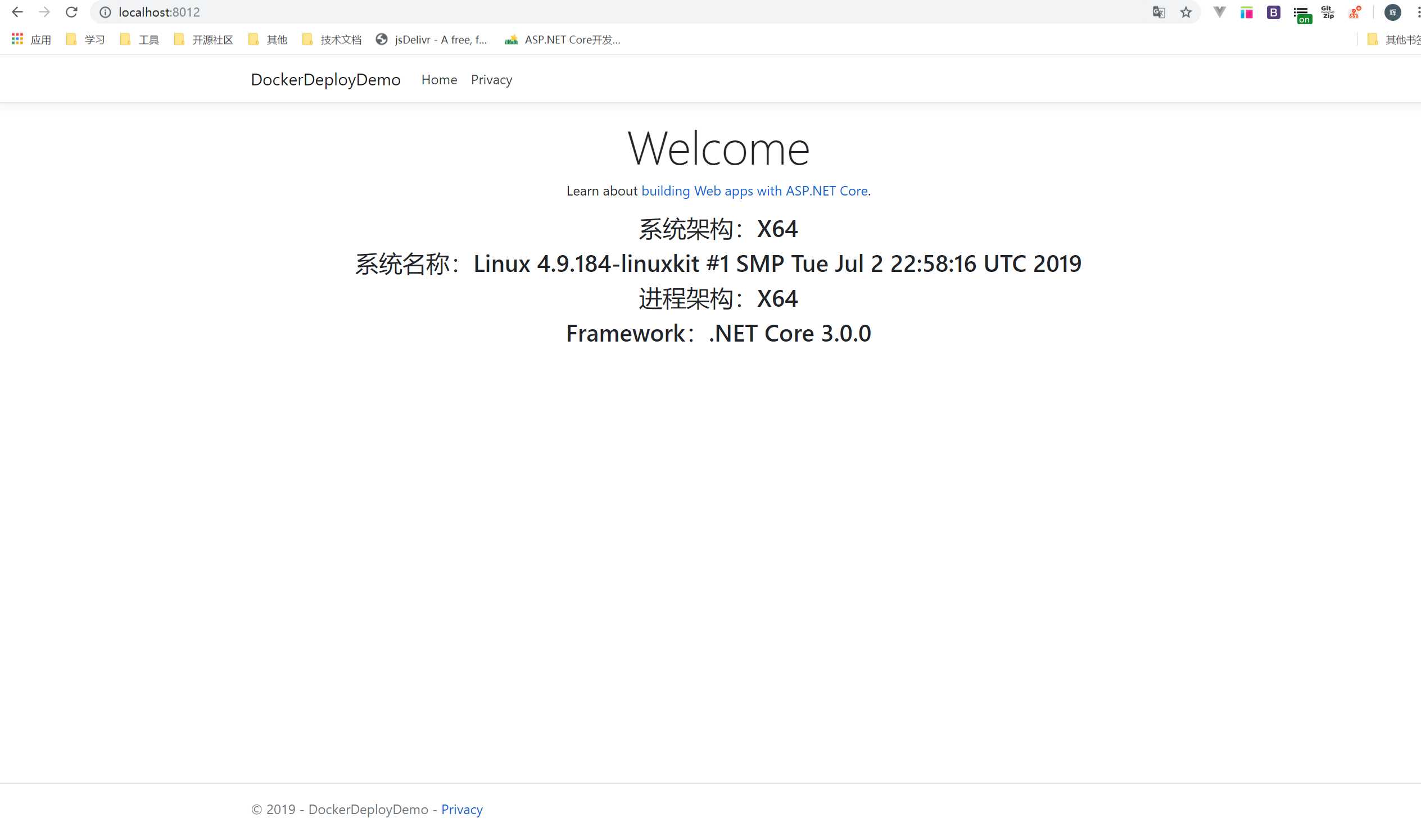The image size is (1421, 827).
Task: Open the Privacy item in navbar
Action: [491, 80]
